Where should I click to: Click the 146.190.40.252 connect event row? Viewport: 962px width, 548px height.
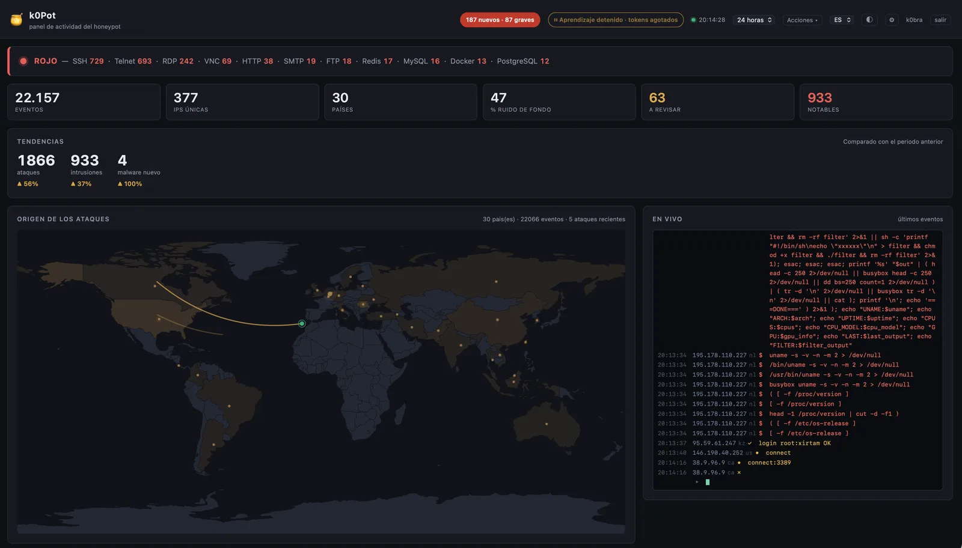pyautogui.click(x=797, y=453)
